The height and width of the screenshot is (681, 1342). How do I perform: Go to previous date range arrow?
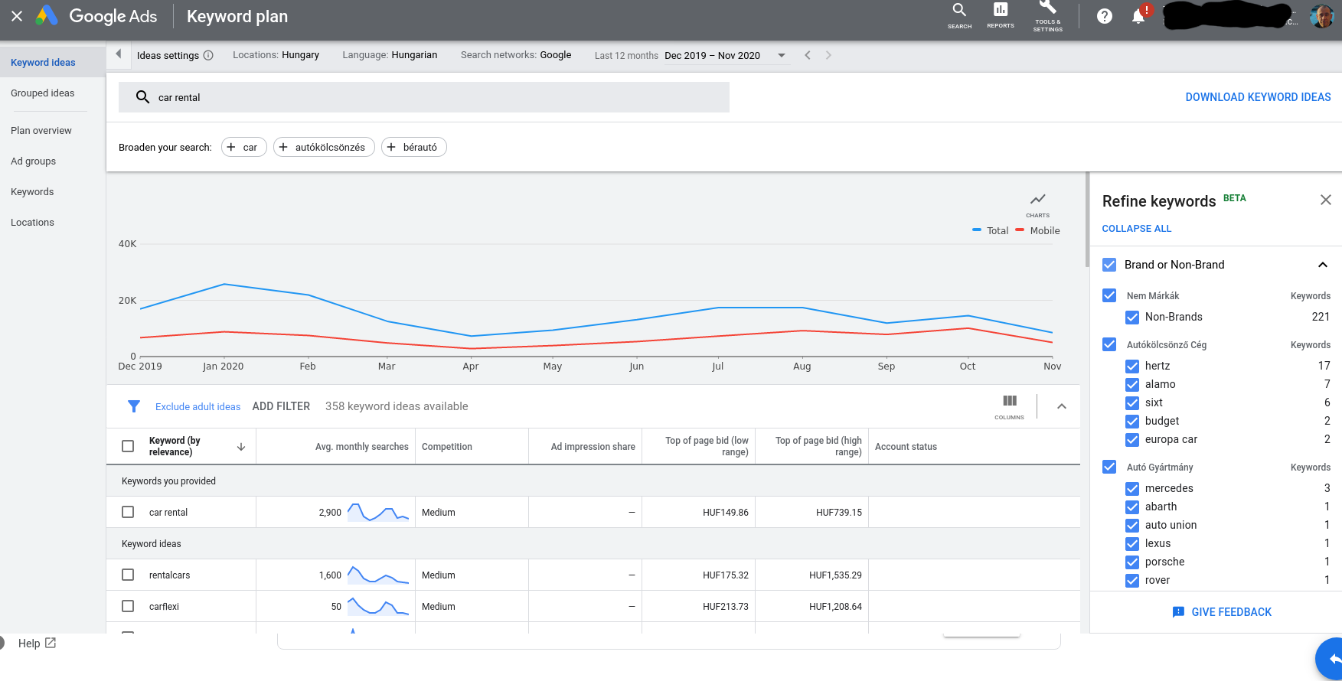tap(808, 55)
